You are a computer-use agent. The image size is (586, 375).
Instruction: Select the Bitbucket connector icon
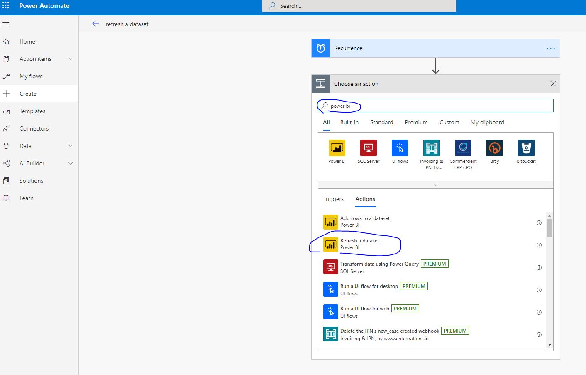(x=526, y=148)
